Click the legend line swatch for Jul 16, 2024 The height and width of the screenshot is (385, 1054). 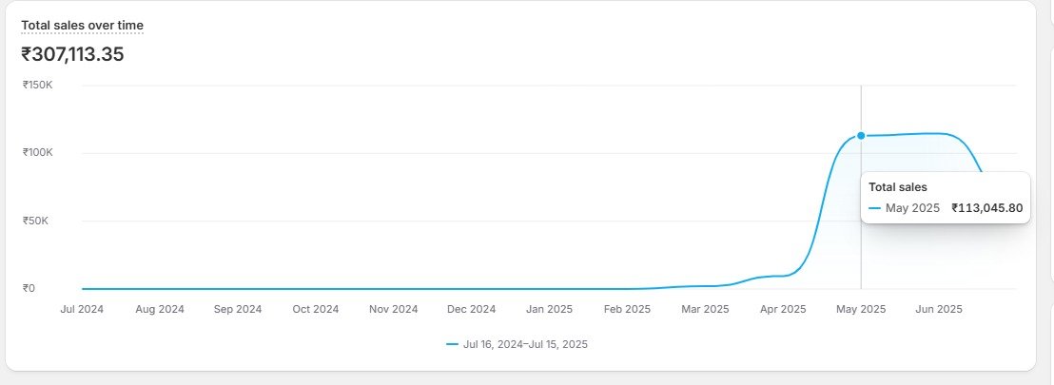pyautogui.click(x=453, y=345)
